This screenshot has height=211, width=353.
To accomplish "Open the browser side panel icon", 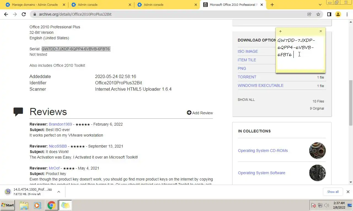I will pyautogui.click(x=329, y=14).
